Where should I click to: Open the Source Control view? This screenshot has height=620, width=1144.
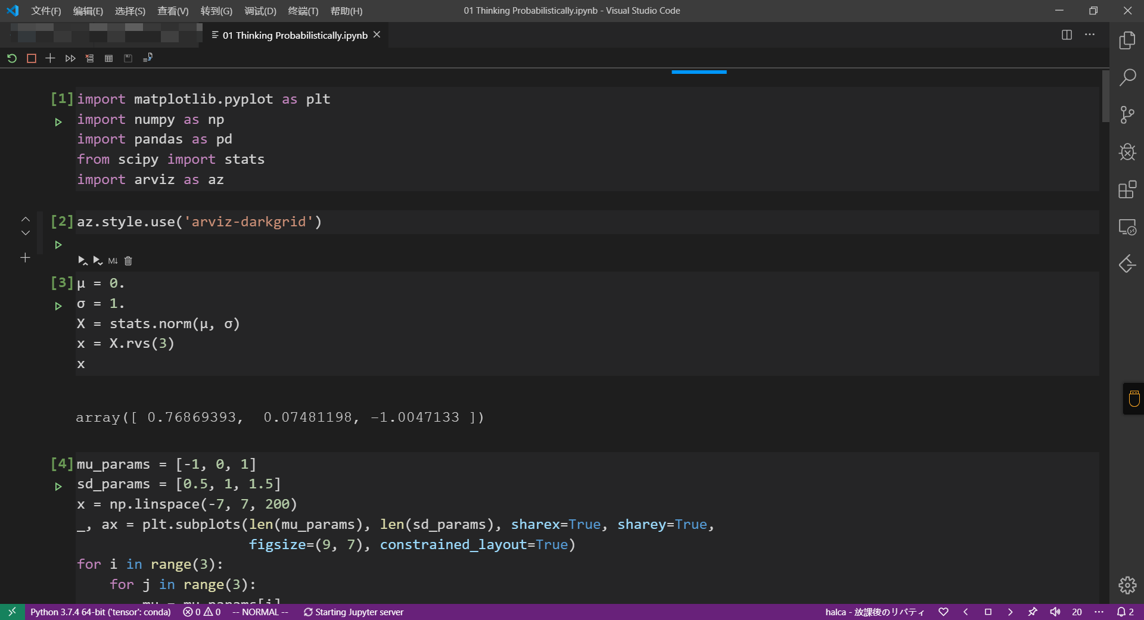click(x=1127, y=115)
